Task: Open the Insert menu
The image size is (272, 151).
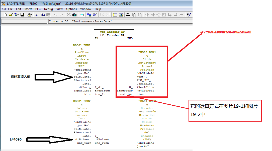Action: point(28,9)
